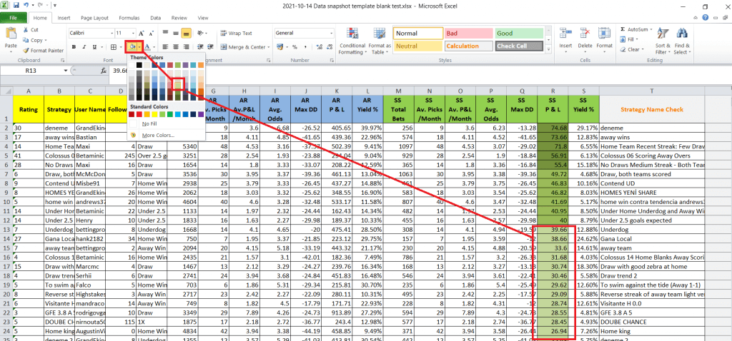Click the Paste clipboard icon
732x341 pixels.
(11, 36)
